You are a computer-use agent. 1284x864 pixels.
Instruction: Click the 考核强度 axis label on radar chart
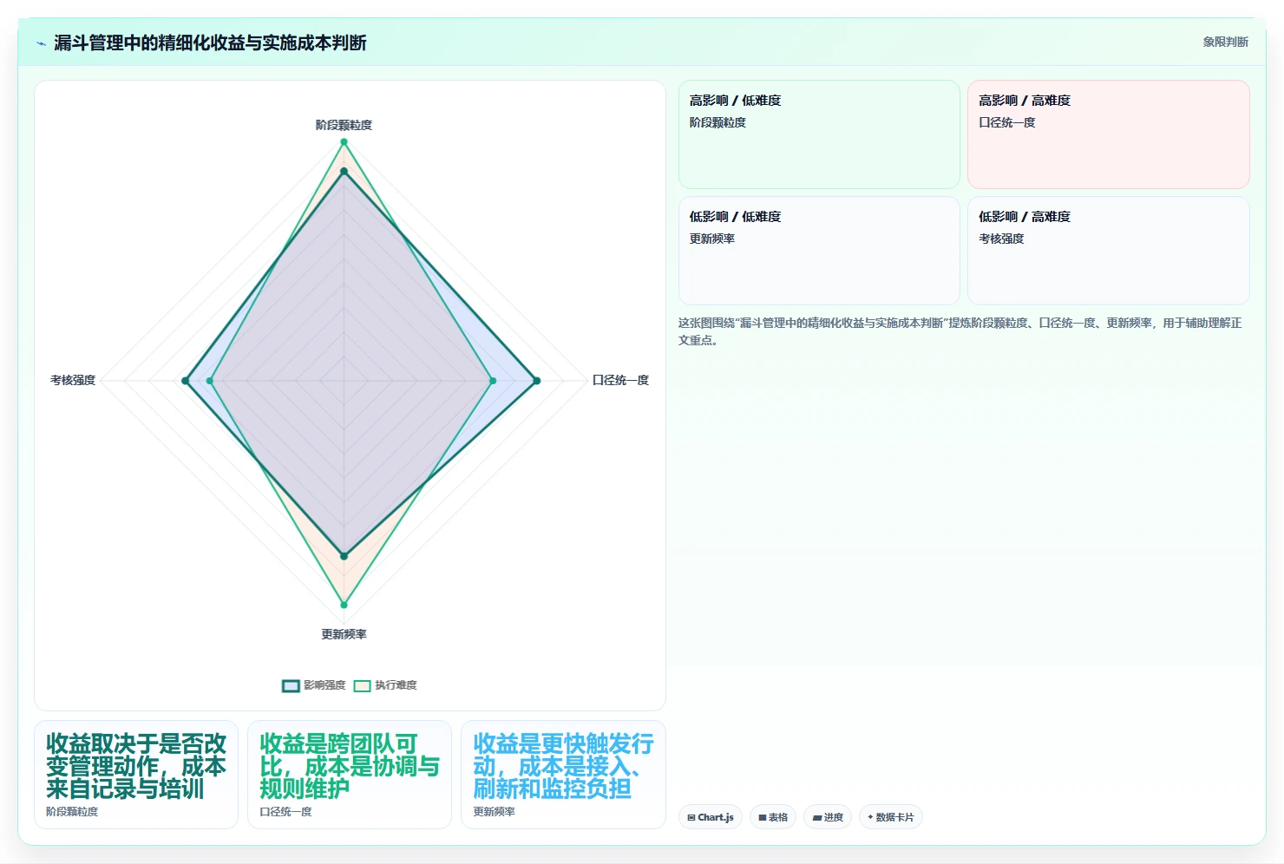tap(73, 380)
